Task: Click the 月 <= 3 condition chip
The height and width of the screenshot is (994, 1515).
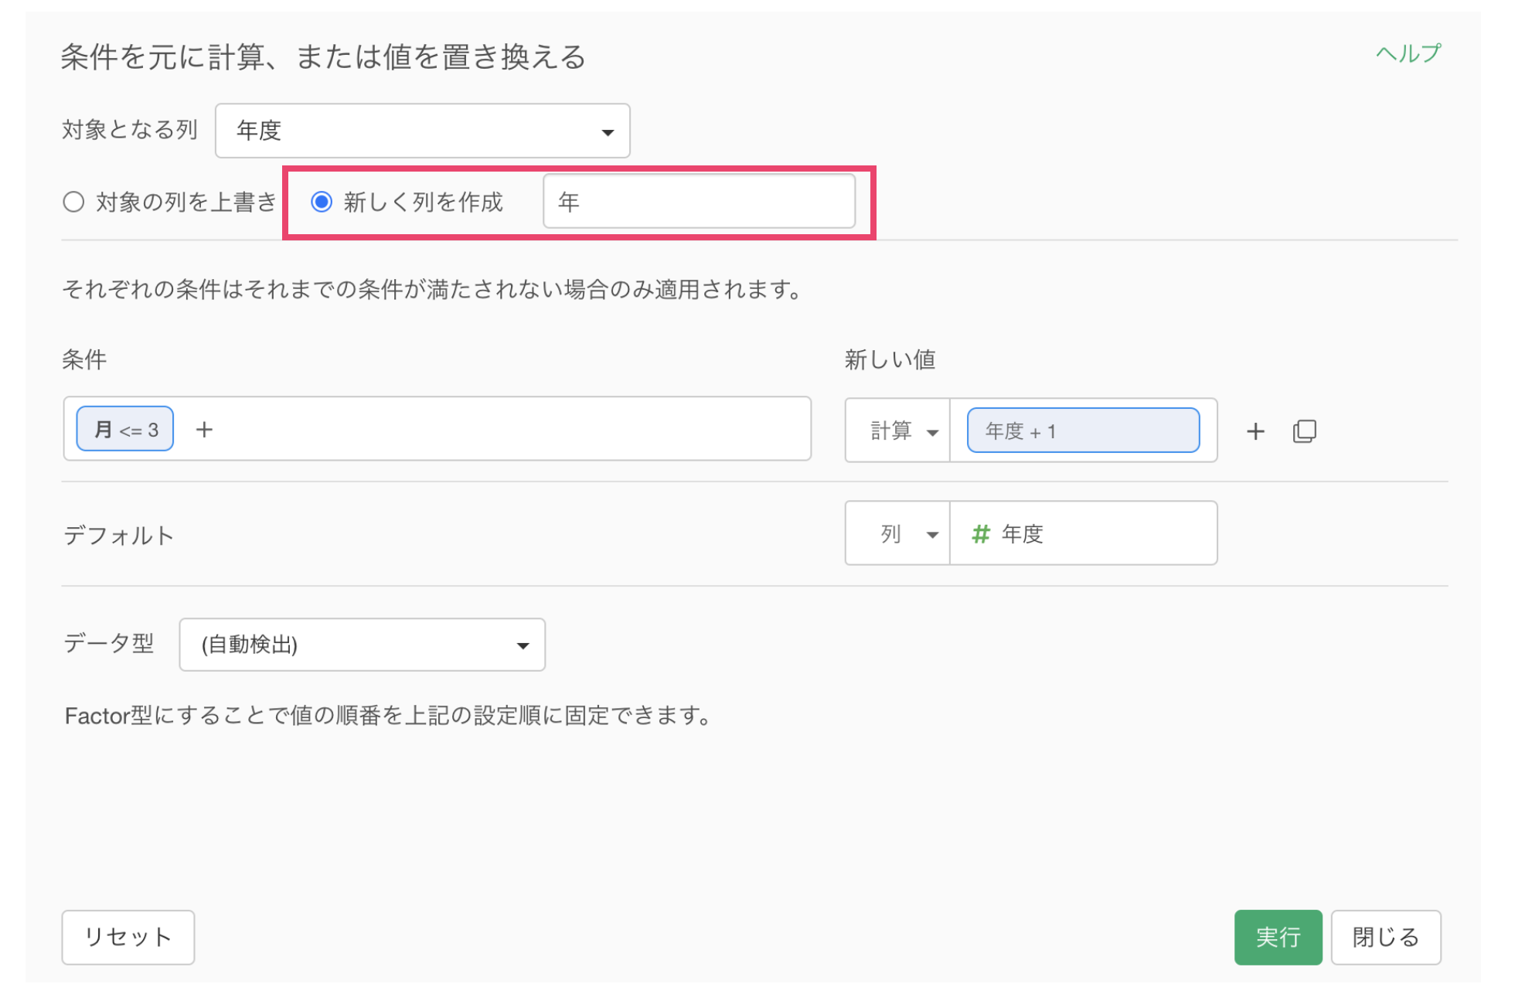Action: (125, 430)
